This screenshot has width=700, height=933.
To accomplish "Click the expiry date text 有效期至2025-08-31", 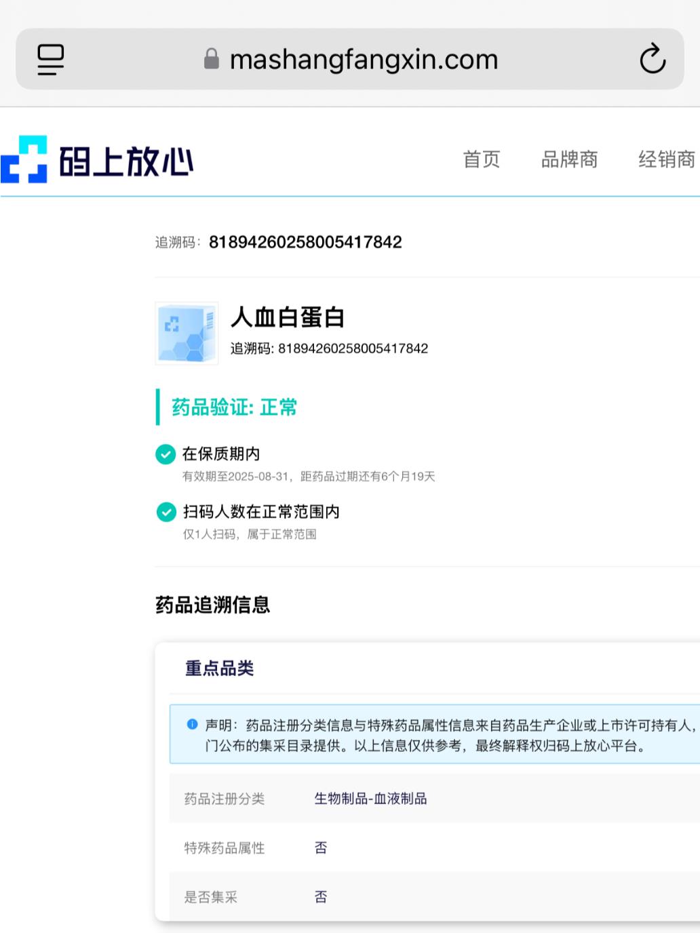I will click(237, 477).
